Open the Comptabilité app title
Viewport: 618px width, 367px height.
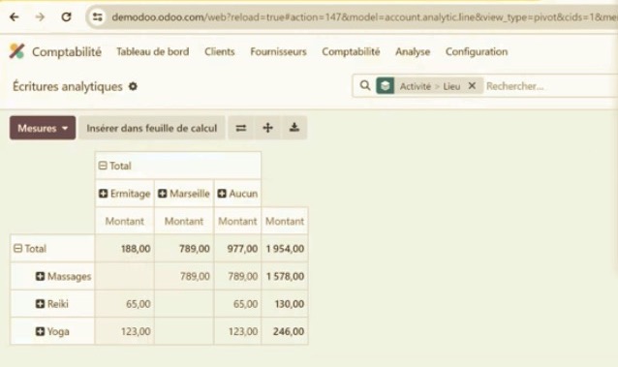[67, 51]
